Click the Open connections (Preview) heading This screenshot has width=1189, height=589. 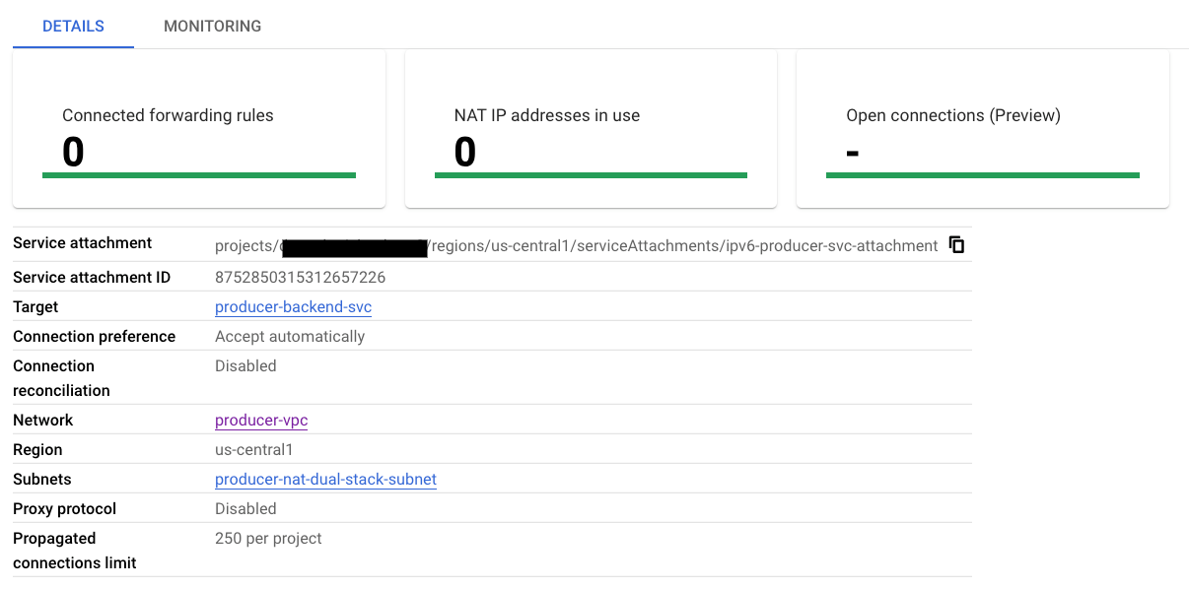point(953,115)
